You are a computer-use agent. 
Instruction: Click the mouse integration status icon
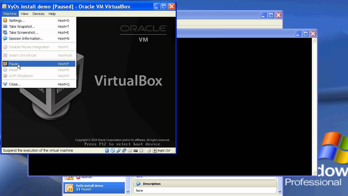pos(149,151)
